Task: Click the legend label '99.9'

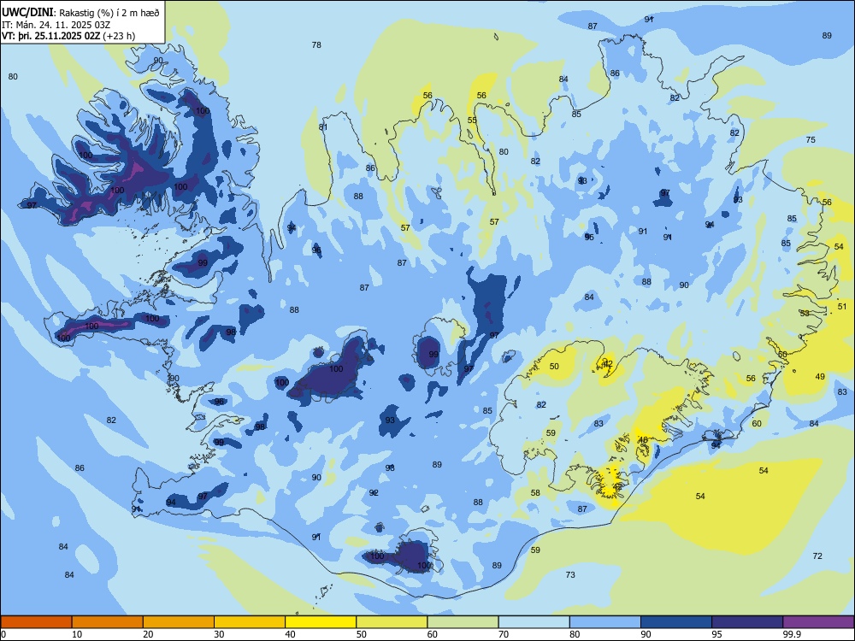Action: [x=791, y=634]
